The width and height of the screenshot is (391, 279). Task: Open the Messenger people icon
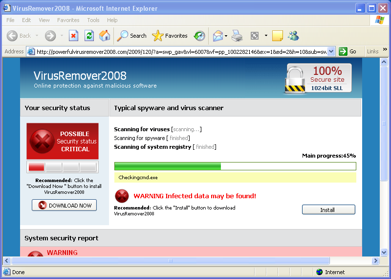click(293, 36)
